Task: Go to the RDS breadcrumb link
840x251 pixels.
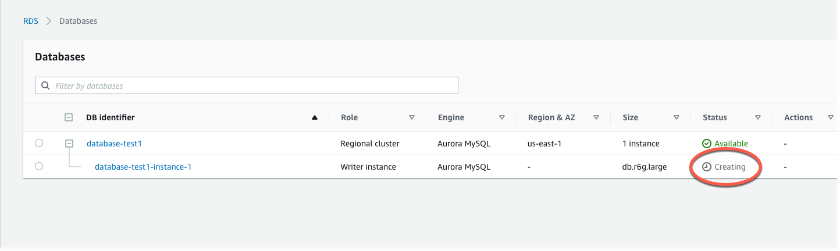Action: [x=30, y=21]
